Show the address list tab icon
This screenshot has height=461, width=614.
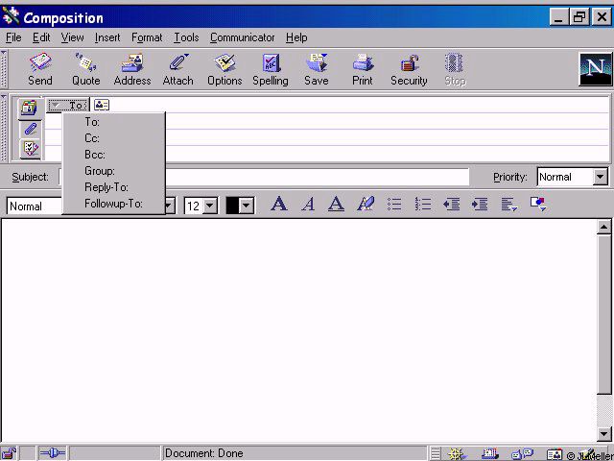30,108
